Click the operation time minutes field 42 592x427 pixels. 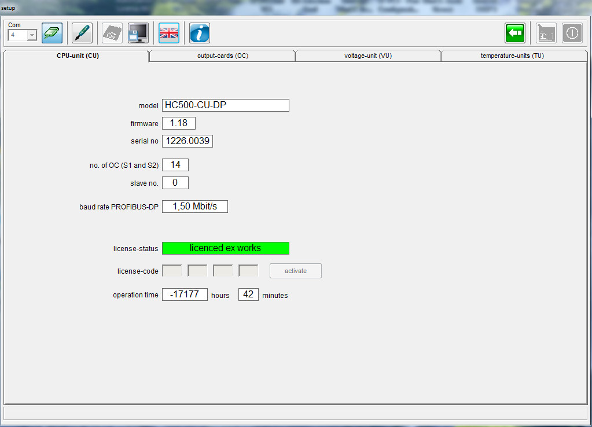(x=248, y=295)
